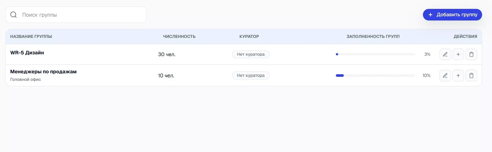
Task: Click the Нет куратора badge for Менеджеры по продажам
Action: pyautogui.click(x=251, y=75)
